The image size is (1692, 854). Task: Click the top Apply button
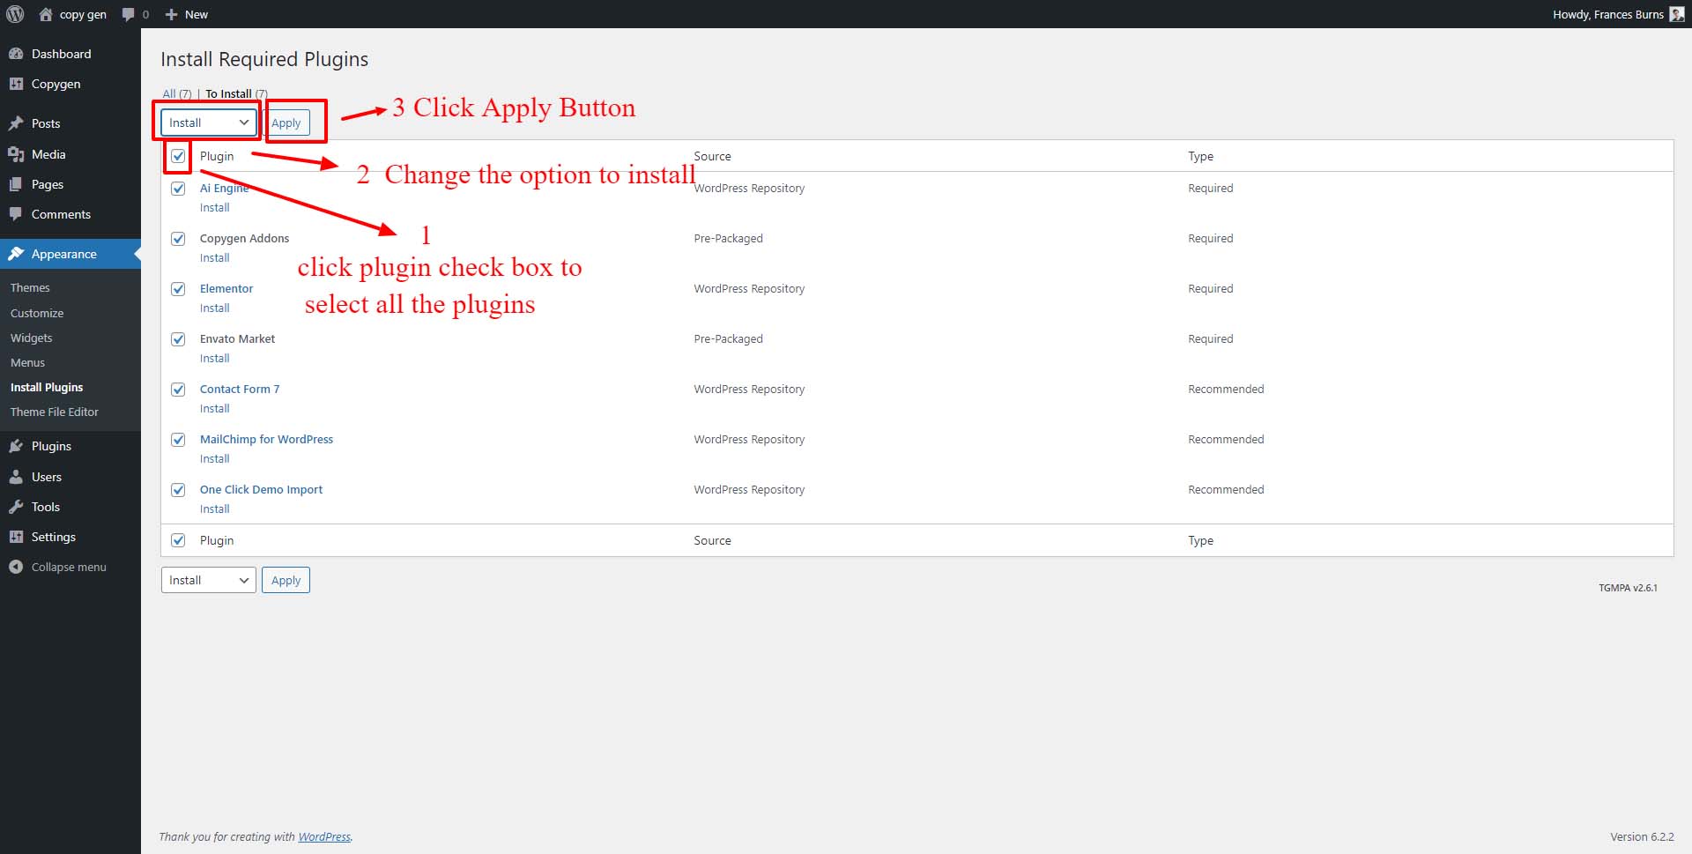point(286,123)
